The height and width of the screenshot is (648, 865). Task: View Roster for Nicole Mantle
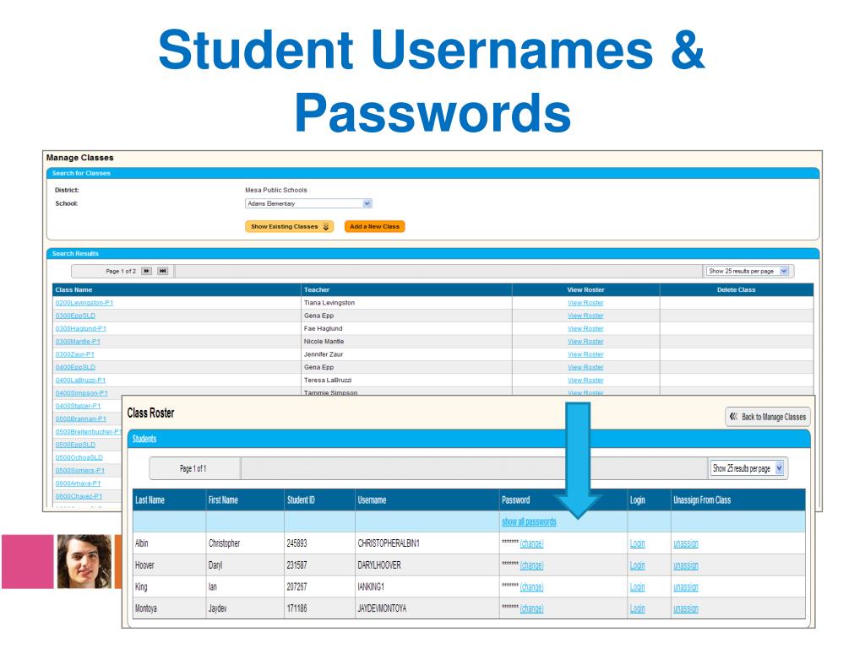585,342
